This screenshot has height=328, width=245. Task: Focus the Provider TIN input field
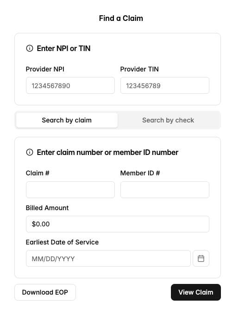pos(165,85)
